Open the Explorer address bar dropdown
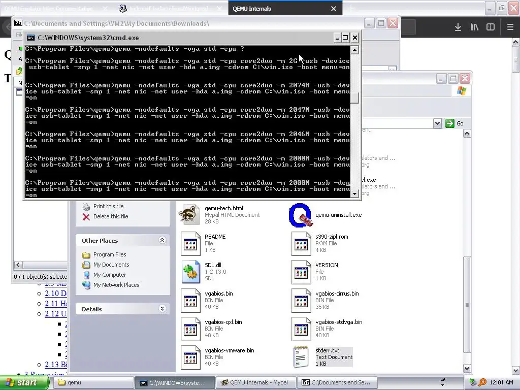Screen dimensions: 520x390 tap(437, 123)
